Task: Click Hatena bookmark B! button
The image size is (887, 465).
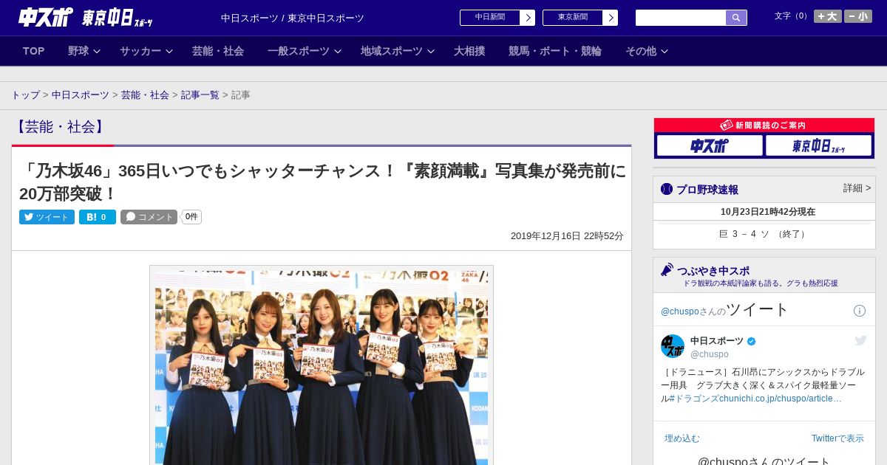Action: click(x=98, y=217)
